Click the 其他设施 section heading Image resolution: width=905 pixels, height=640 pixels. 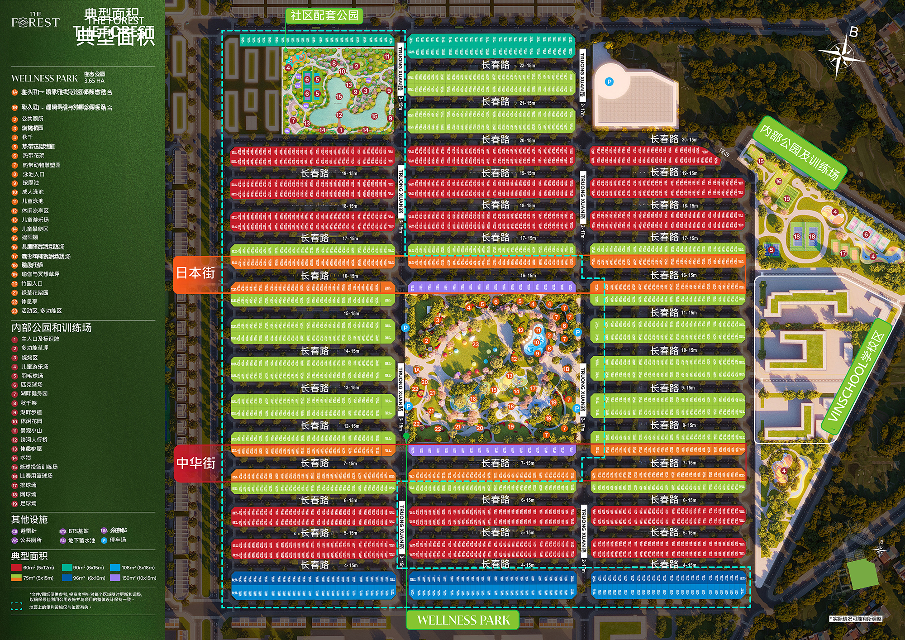[x=29, y=520]
